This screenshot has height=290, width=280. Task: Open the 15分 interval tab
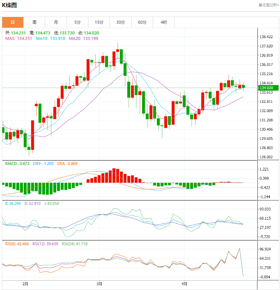pyautogui.click(x=99, y=22)
